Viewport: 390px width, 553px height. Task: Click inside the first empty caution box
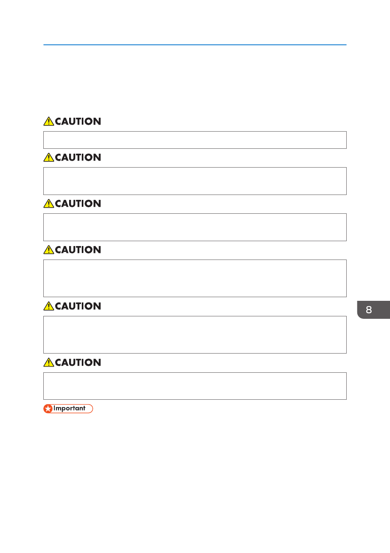coord(195,140)
